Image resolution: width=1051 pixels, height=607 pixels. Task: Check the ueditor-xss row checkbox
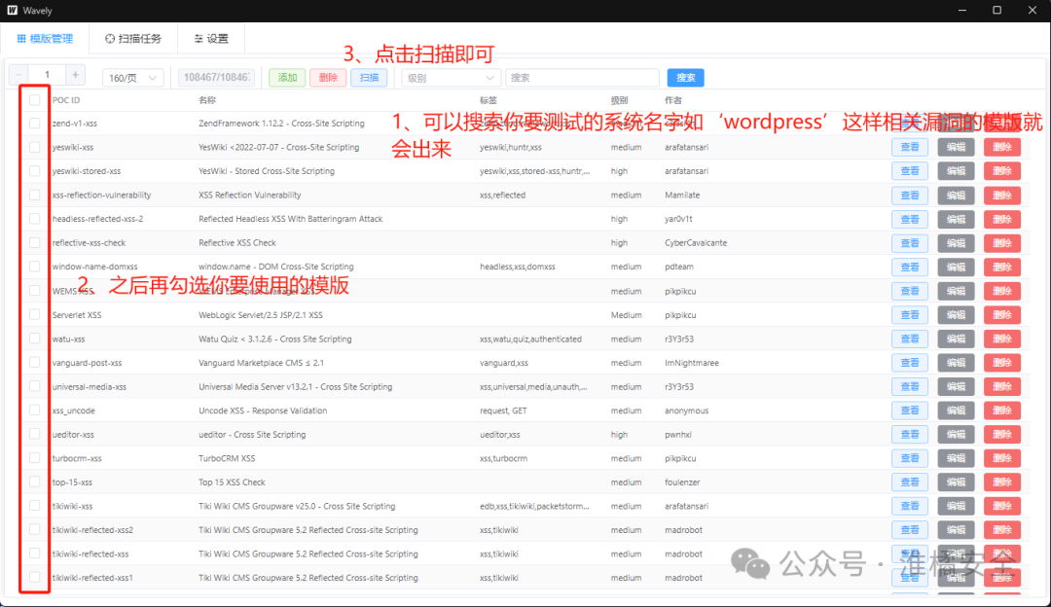tap(35, 434)
